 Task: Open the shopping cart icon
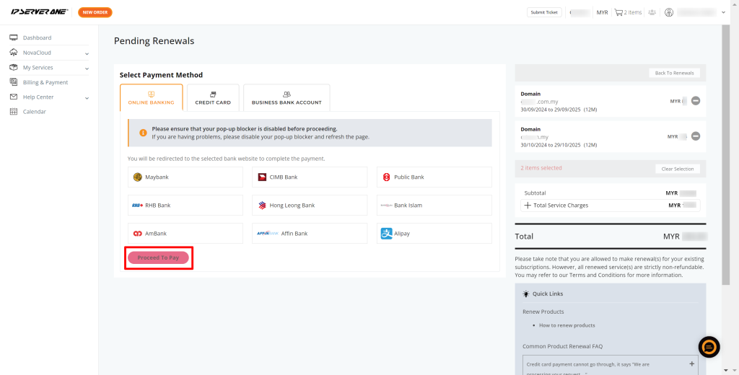[618, 12]
